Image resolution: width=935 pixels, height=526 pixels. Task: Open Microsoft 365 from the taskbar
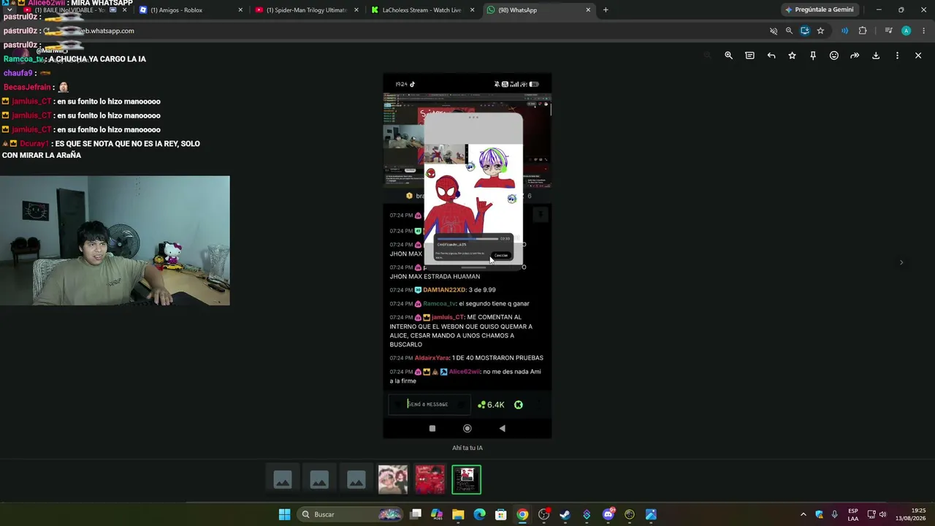coord(437,514)
